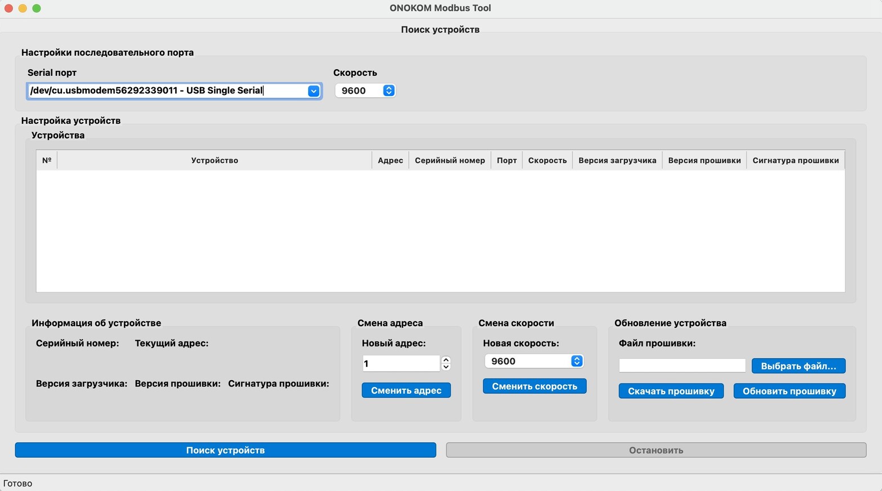Click the Устройство column header
882x491 pixels.
pyautogui.click(x=215, y=160)
